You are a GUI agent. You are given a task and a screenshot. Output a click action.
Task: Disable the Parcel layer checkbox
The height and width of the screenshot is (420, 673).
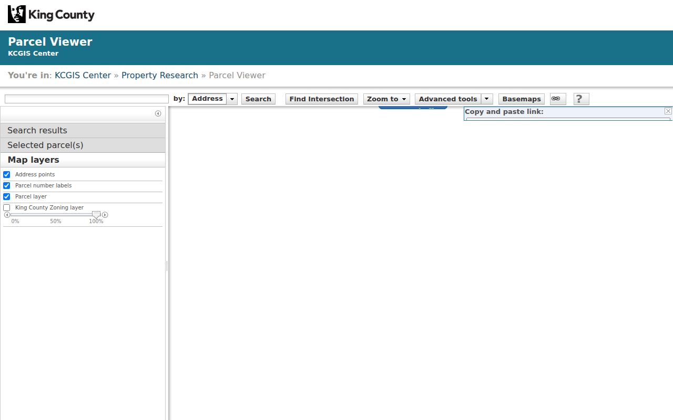(7, 196)
